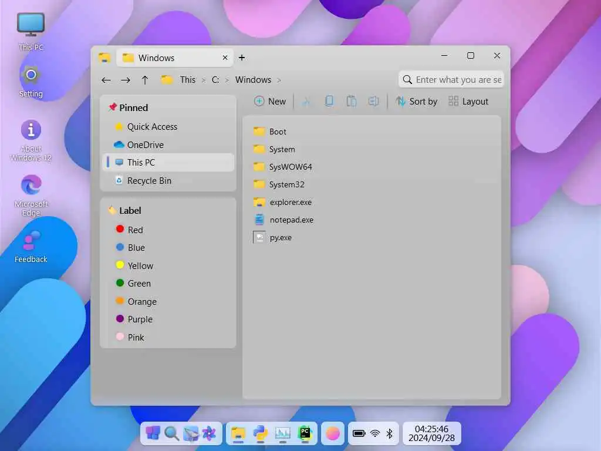The height and width of the screenshot is (451, 601).
Task: Click the Pinned section header
Action: (x=129, y=107)
